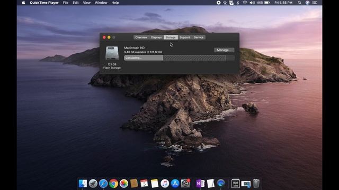Image resolution: width=339 pixels, height=190 pixels.
Task: Launch Google Chrome from the Dock
Action: (113, 184)
